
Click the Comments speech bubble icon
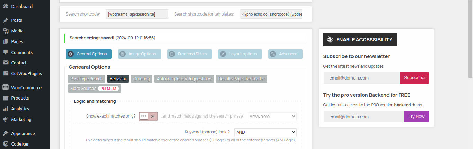pyautogui.click(x=6, y=52)
